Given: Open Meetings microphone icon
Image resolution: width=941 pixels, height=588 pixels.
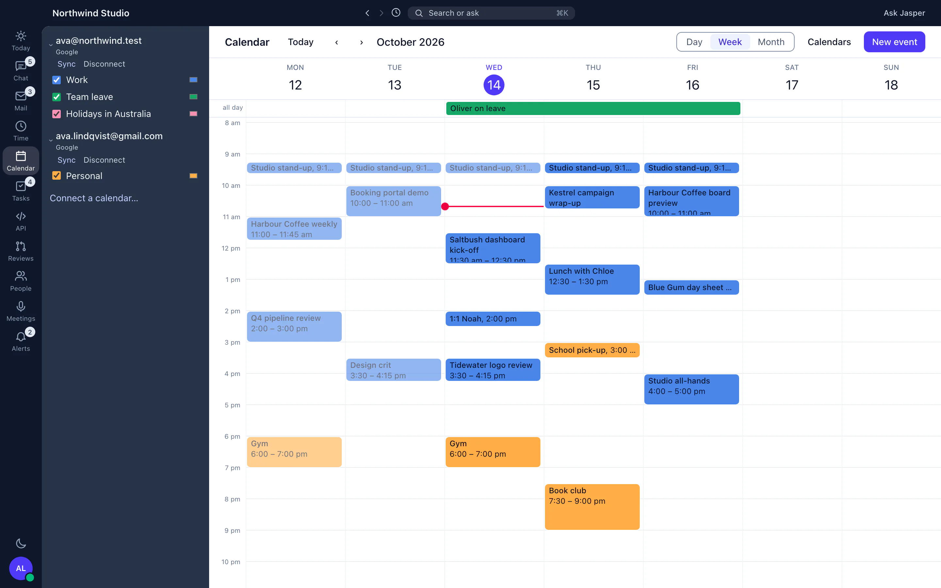Looking at the screenshot, I should click(21, 311).
